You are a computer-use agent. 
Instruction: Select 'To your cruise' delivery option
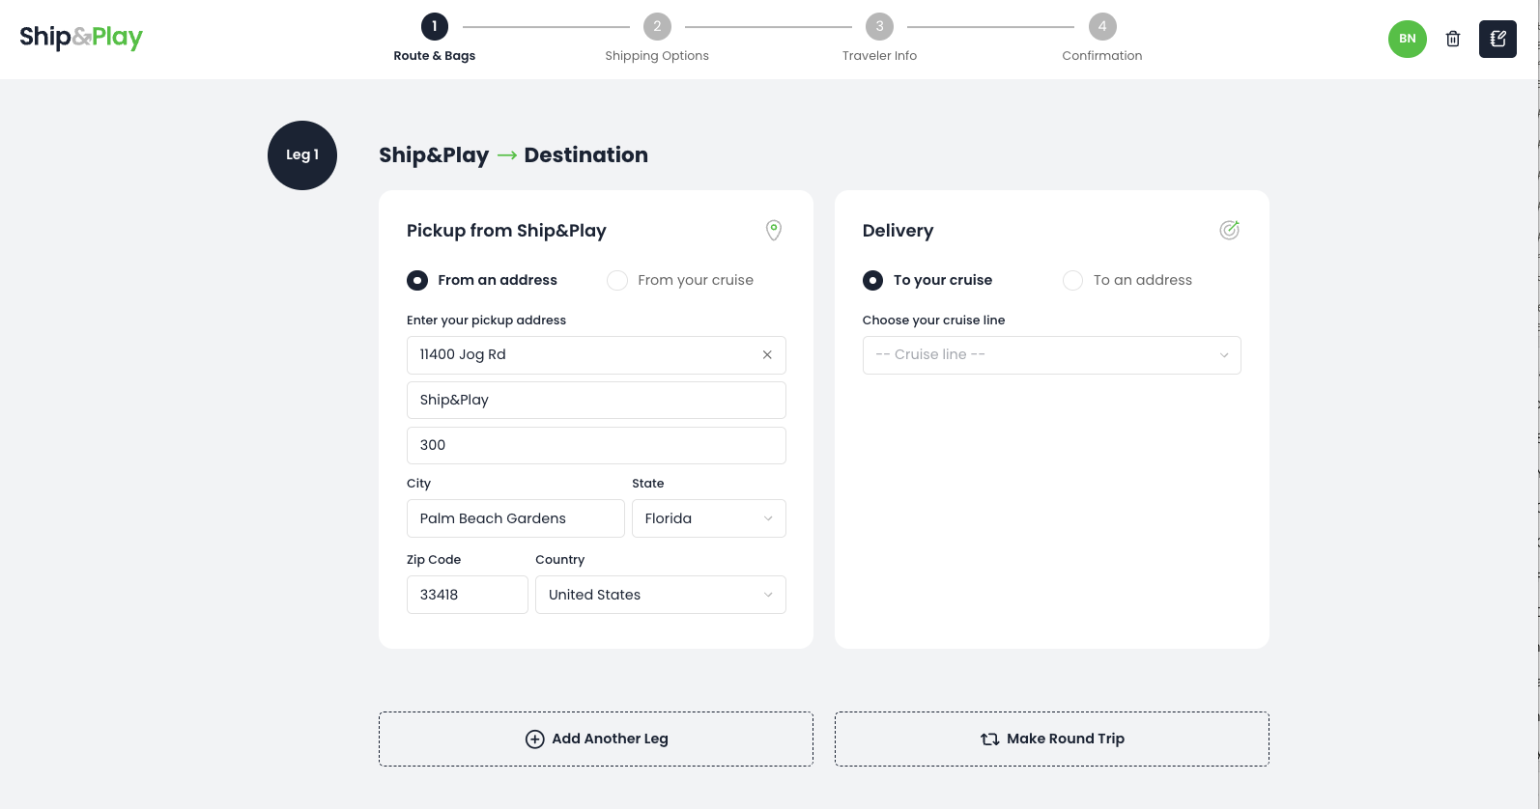pos(927,280)
